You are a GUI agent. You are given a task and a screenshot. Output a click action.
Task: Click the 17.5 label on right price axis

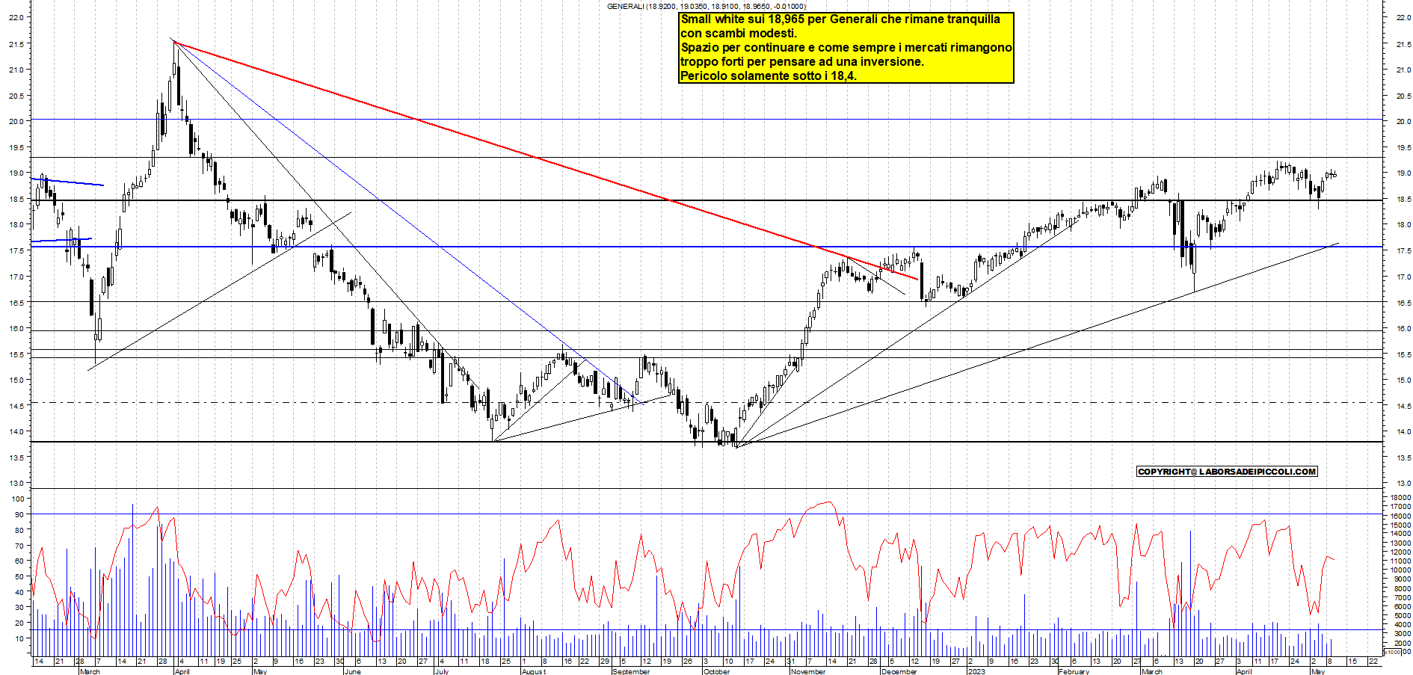pyautogui.click(x=1403, y=251)
